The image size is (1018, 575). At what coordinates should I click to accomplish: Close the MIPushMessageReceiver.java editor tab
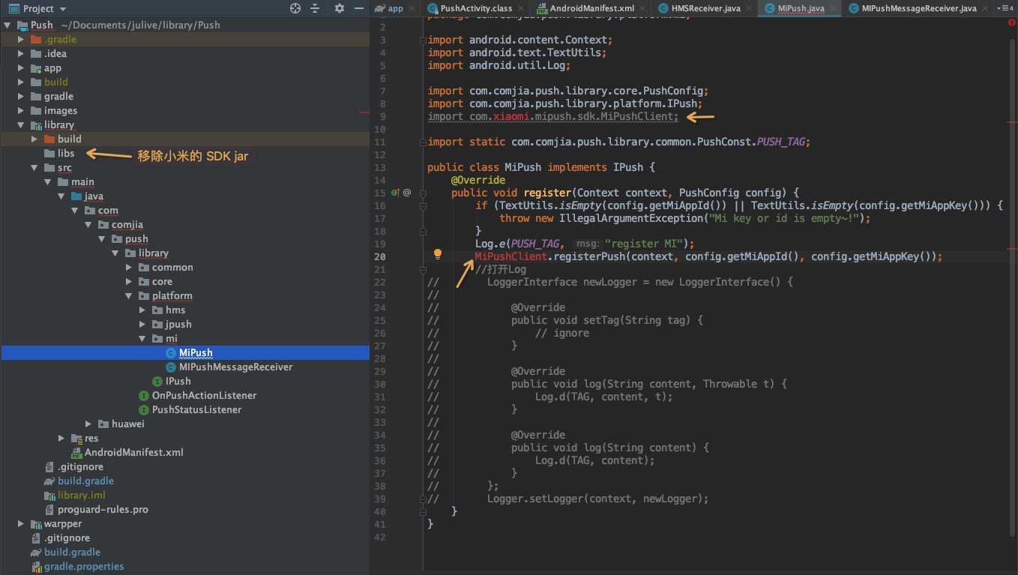coord(985,8)
